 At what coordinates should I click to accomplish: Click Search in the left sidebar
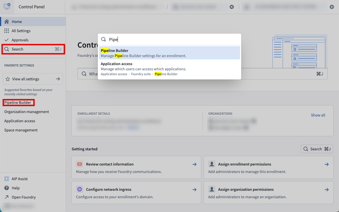[33, 49]
